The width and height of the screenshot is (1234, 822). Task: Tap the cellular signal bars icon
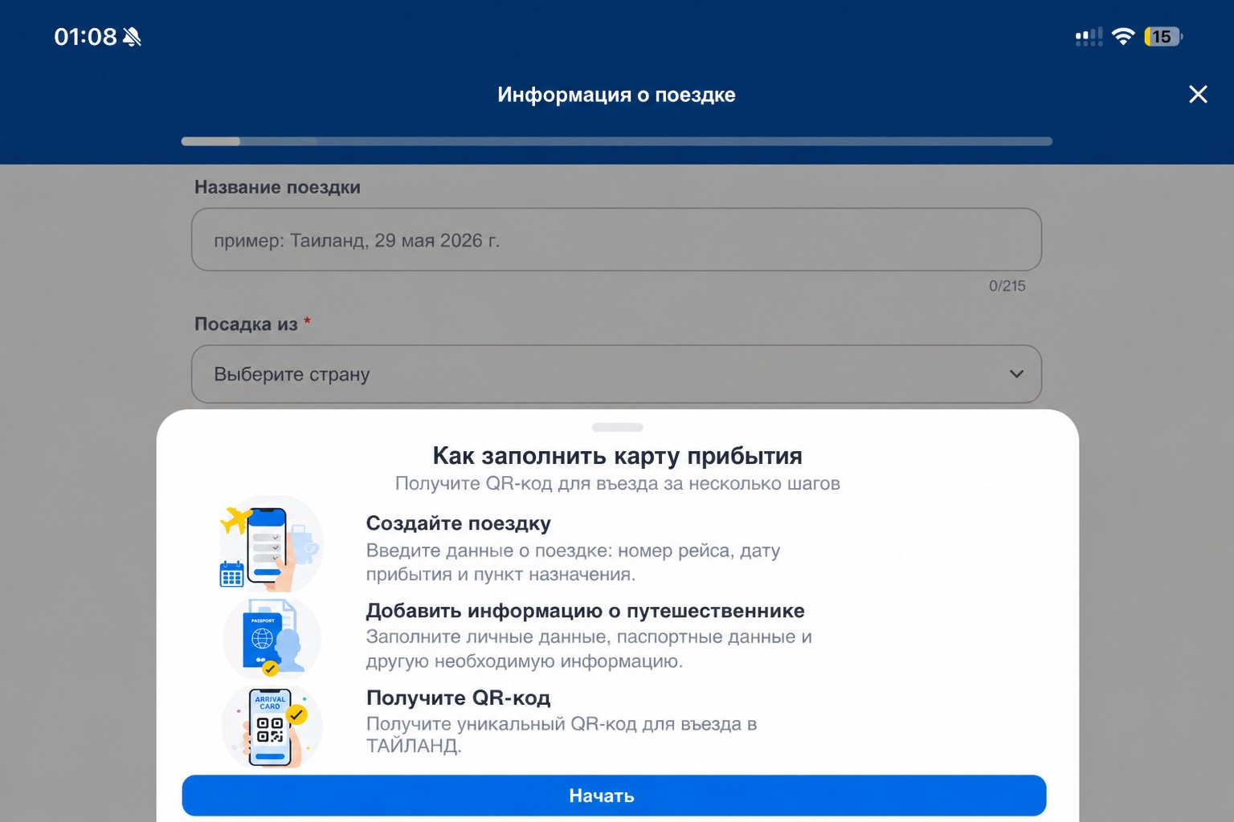point(1089,37)
